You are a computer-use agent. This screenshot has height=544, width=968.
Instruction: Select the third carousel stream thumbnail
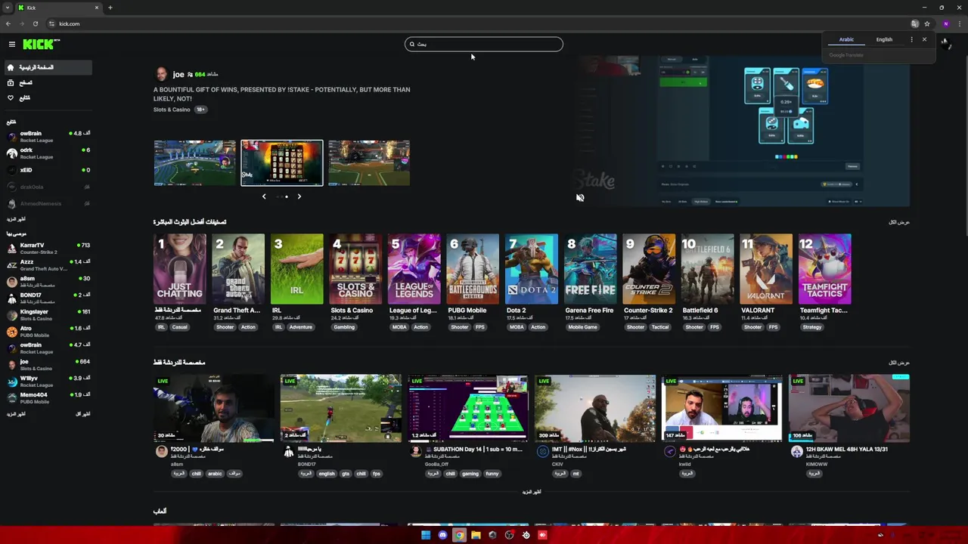(x=369, y=162)
